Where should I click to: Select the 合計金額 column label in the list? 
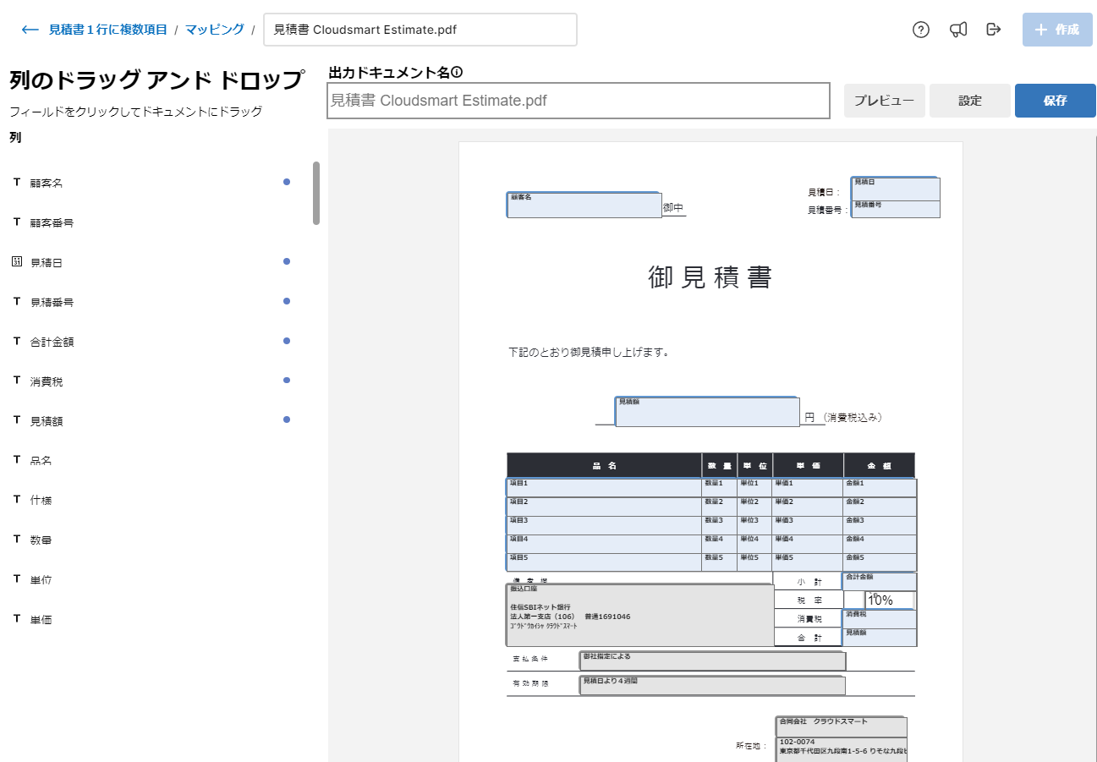click(52, 342)
